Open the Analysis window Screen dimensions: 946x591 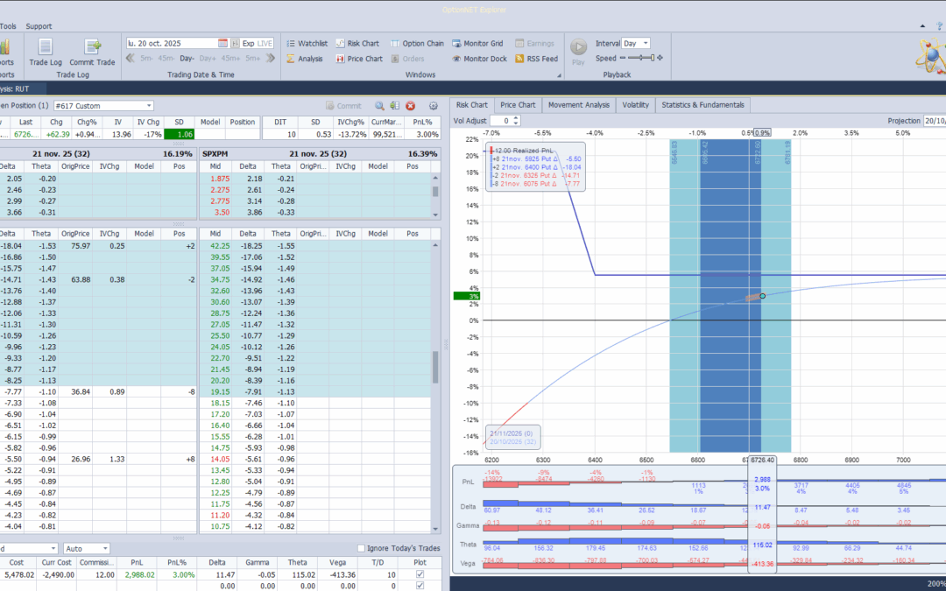point(305,59)
